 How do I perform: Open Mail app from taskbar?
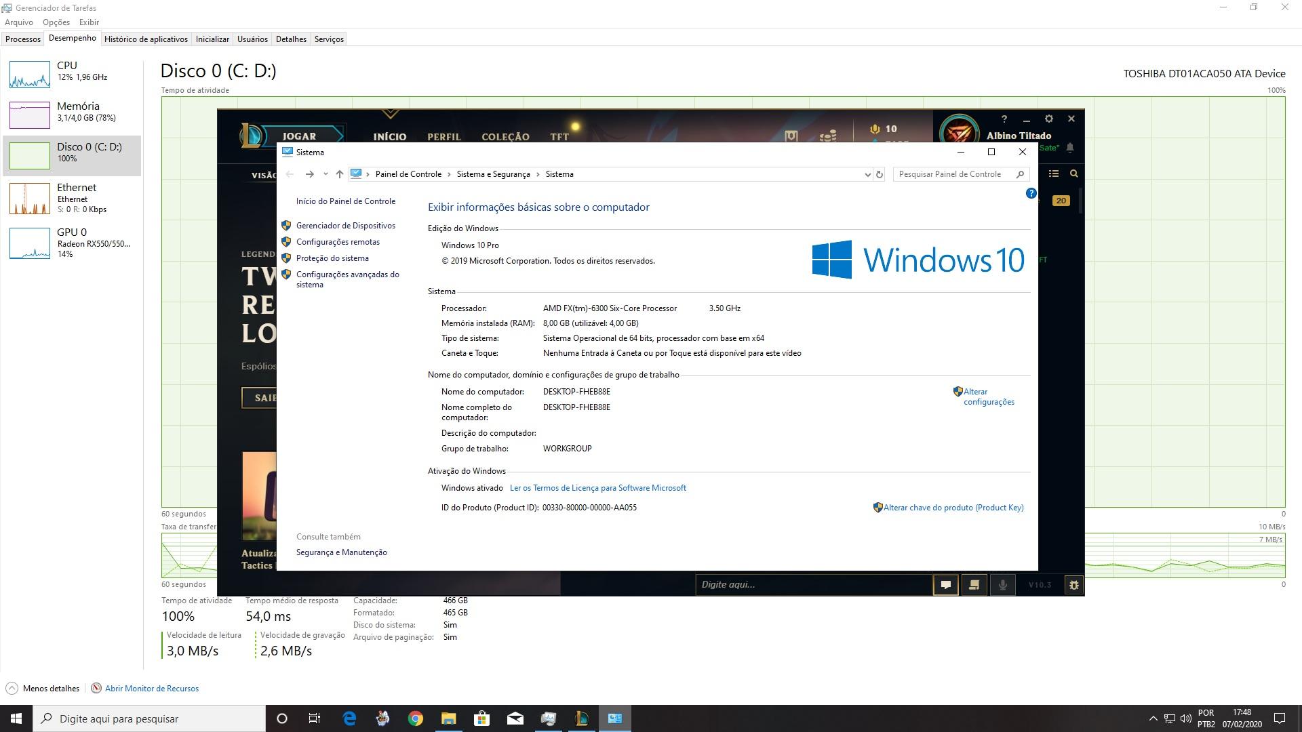[x=515, y=718]
